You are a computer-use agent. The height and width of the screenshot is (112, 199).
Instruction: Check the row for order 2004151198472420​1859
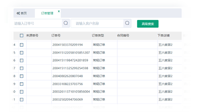coord(21,60)
